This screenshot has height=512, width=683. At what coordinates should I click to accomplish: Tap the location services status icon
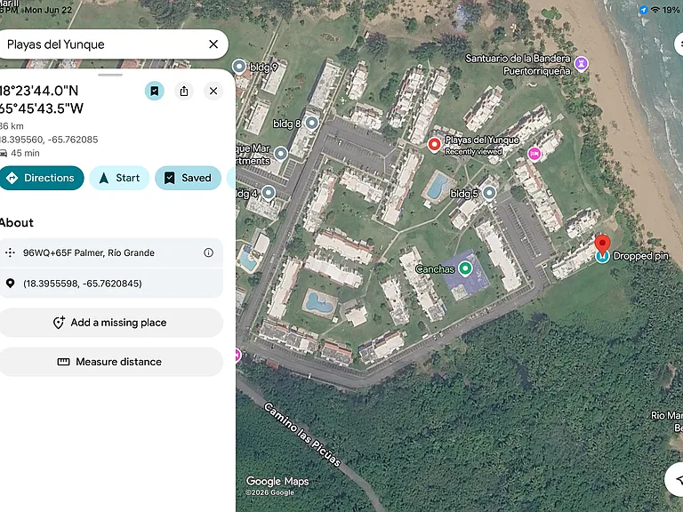(x=643, y=10)
